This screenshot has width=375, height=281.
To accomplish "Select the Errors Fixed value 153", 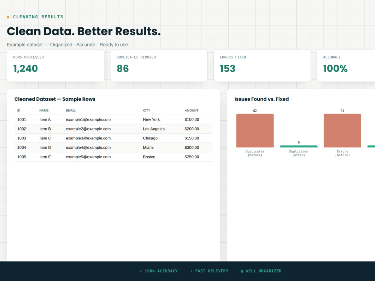I will [228, 69].
